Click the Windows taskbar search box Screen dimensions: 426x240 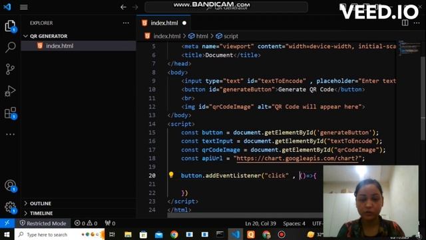(x=59, y=234)
